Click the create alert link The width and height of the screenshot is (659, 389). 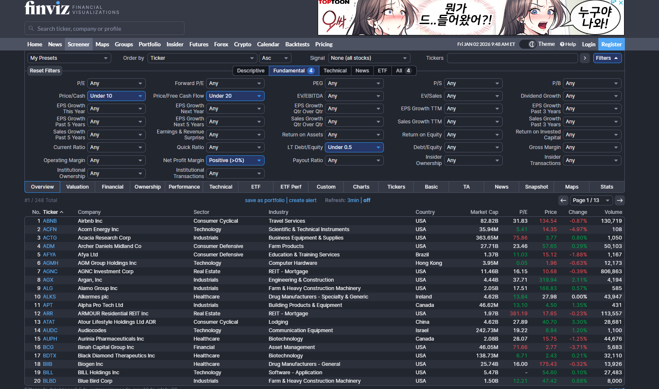303,200
